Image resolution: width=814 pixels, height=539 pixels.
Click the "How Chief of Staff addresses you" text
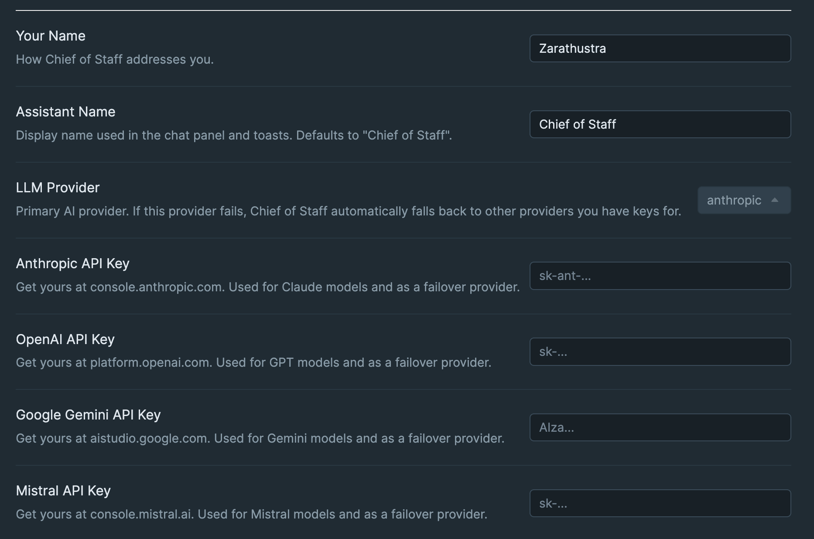point(115,59)
